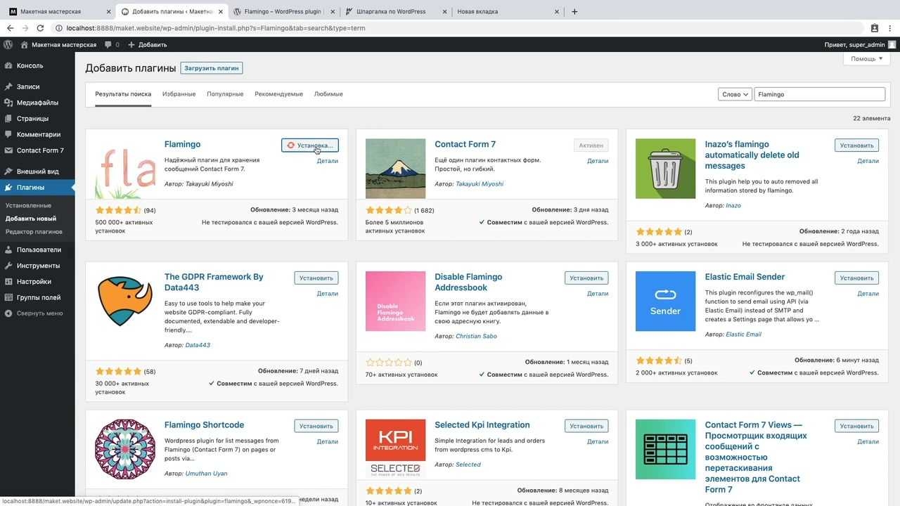Image resolution: width=900 pixels, height=506 pixels.
Task: Click the Внешний вид brush icon in the sidebar
Action: (x=8, y=171)
